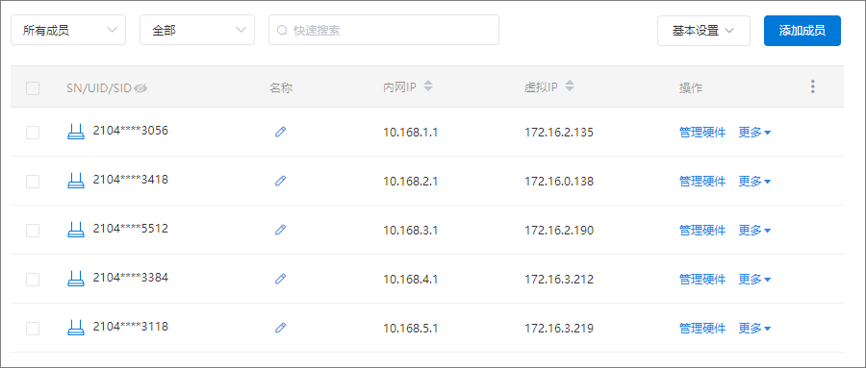This screenshot has width=866, height=368.
Task: Click 管理硬件 link for 10.168.2.1
Action: 702,181
